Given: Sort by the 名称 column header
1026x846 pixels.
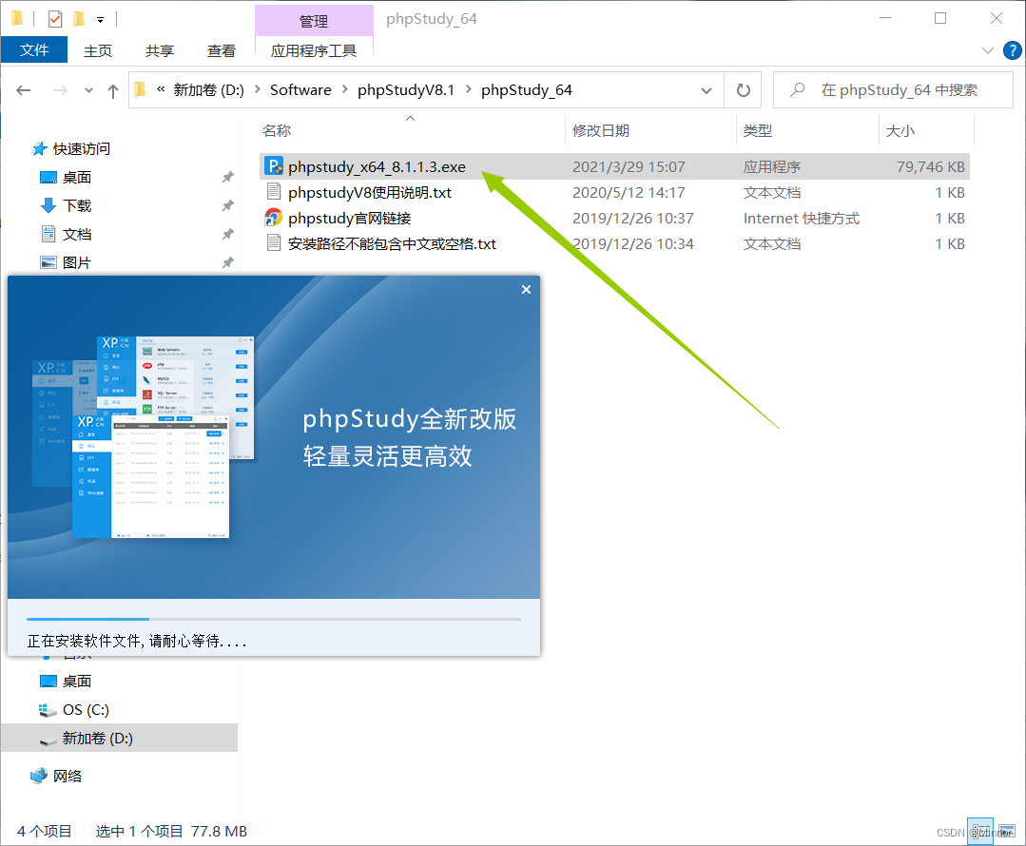Looking at the screenshot, I should pyautogui.click(x=276, y=131).
